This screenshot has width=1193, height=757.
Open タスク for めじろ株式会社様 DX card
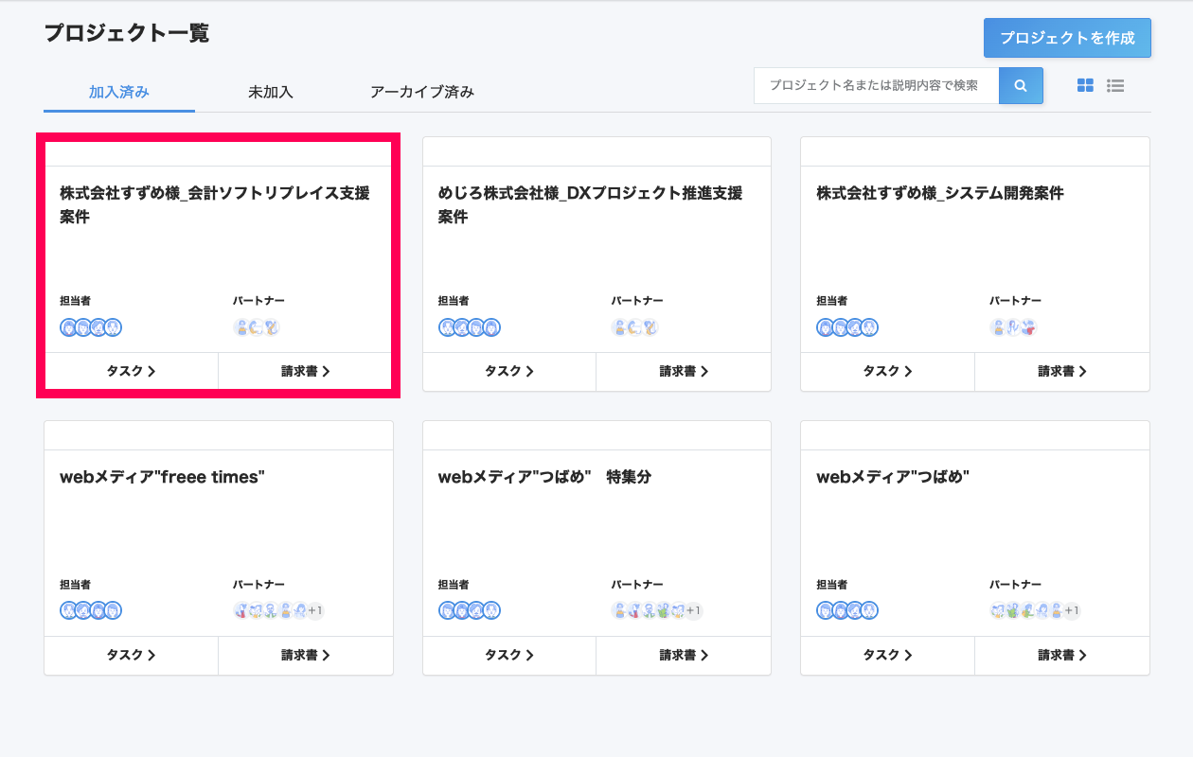pos(509,371)
